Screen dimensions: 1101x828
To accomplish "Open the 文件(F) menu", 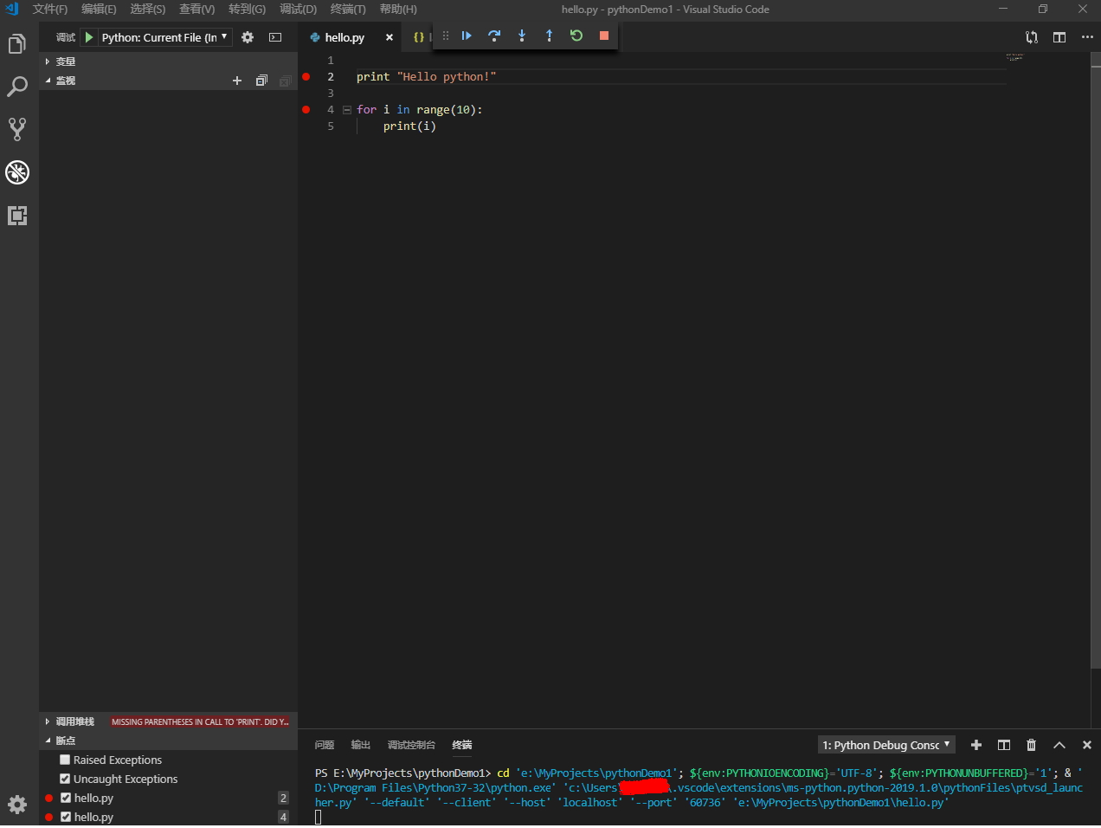I will tap(50, 9).
